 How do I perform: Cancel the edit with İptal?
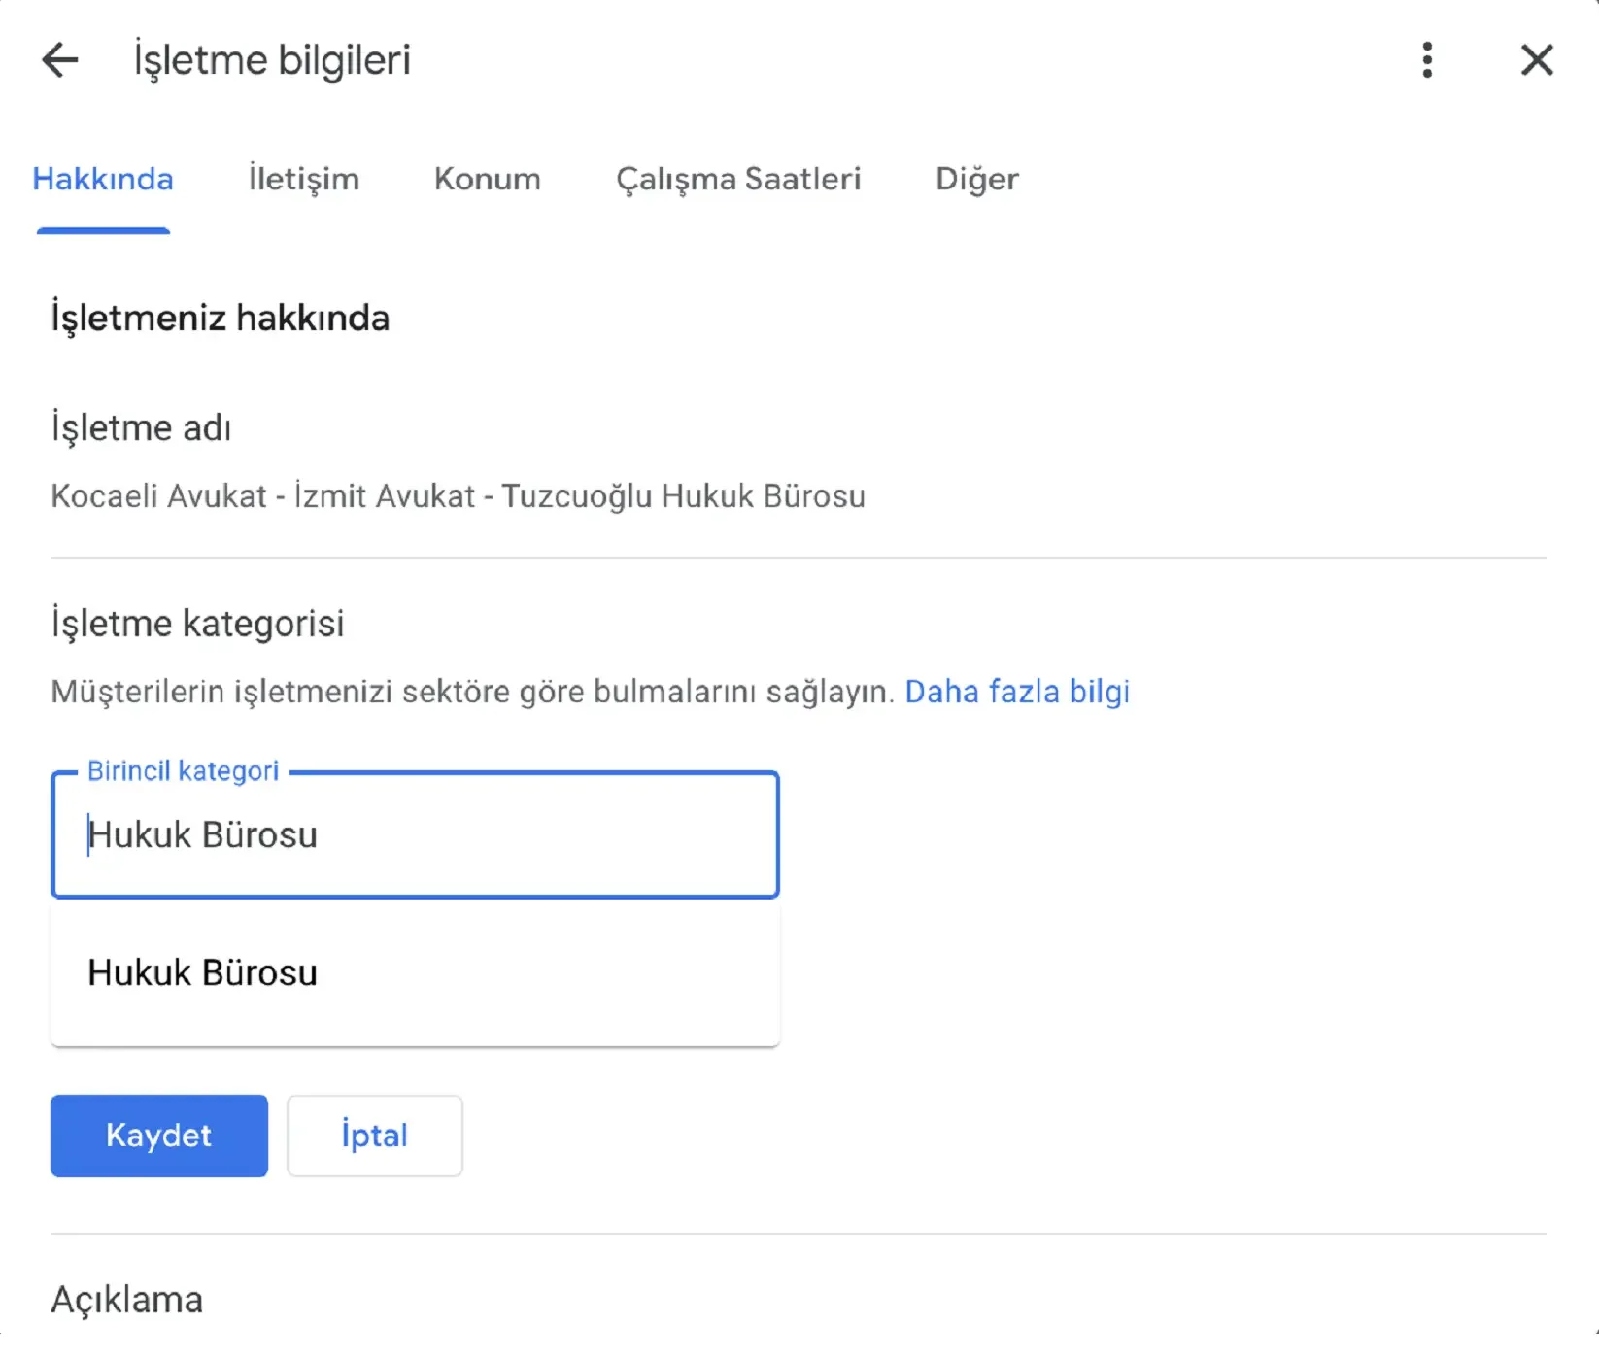[x=374, y=1136]
